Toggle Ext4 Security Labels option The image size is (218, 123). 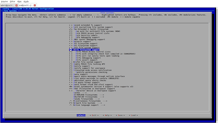click(x=83, y=36)
